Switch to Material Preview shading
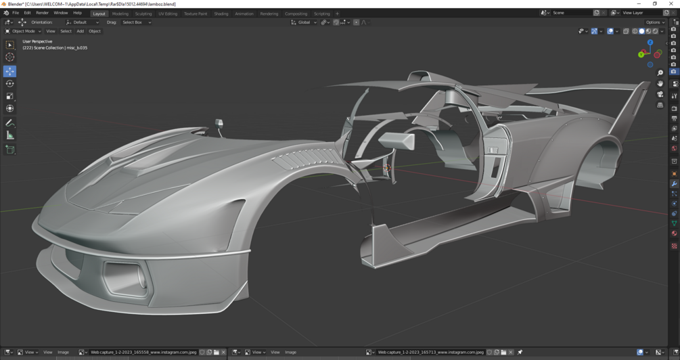This screenshot has height=360, width=680. click(x=648, y=31)
